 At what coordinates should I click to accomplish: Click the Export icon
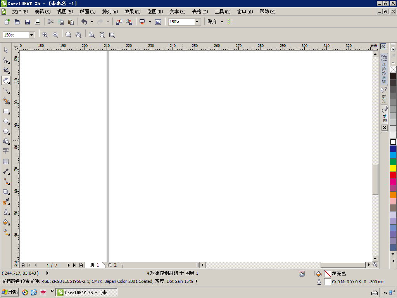[x=129, y=22]
